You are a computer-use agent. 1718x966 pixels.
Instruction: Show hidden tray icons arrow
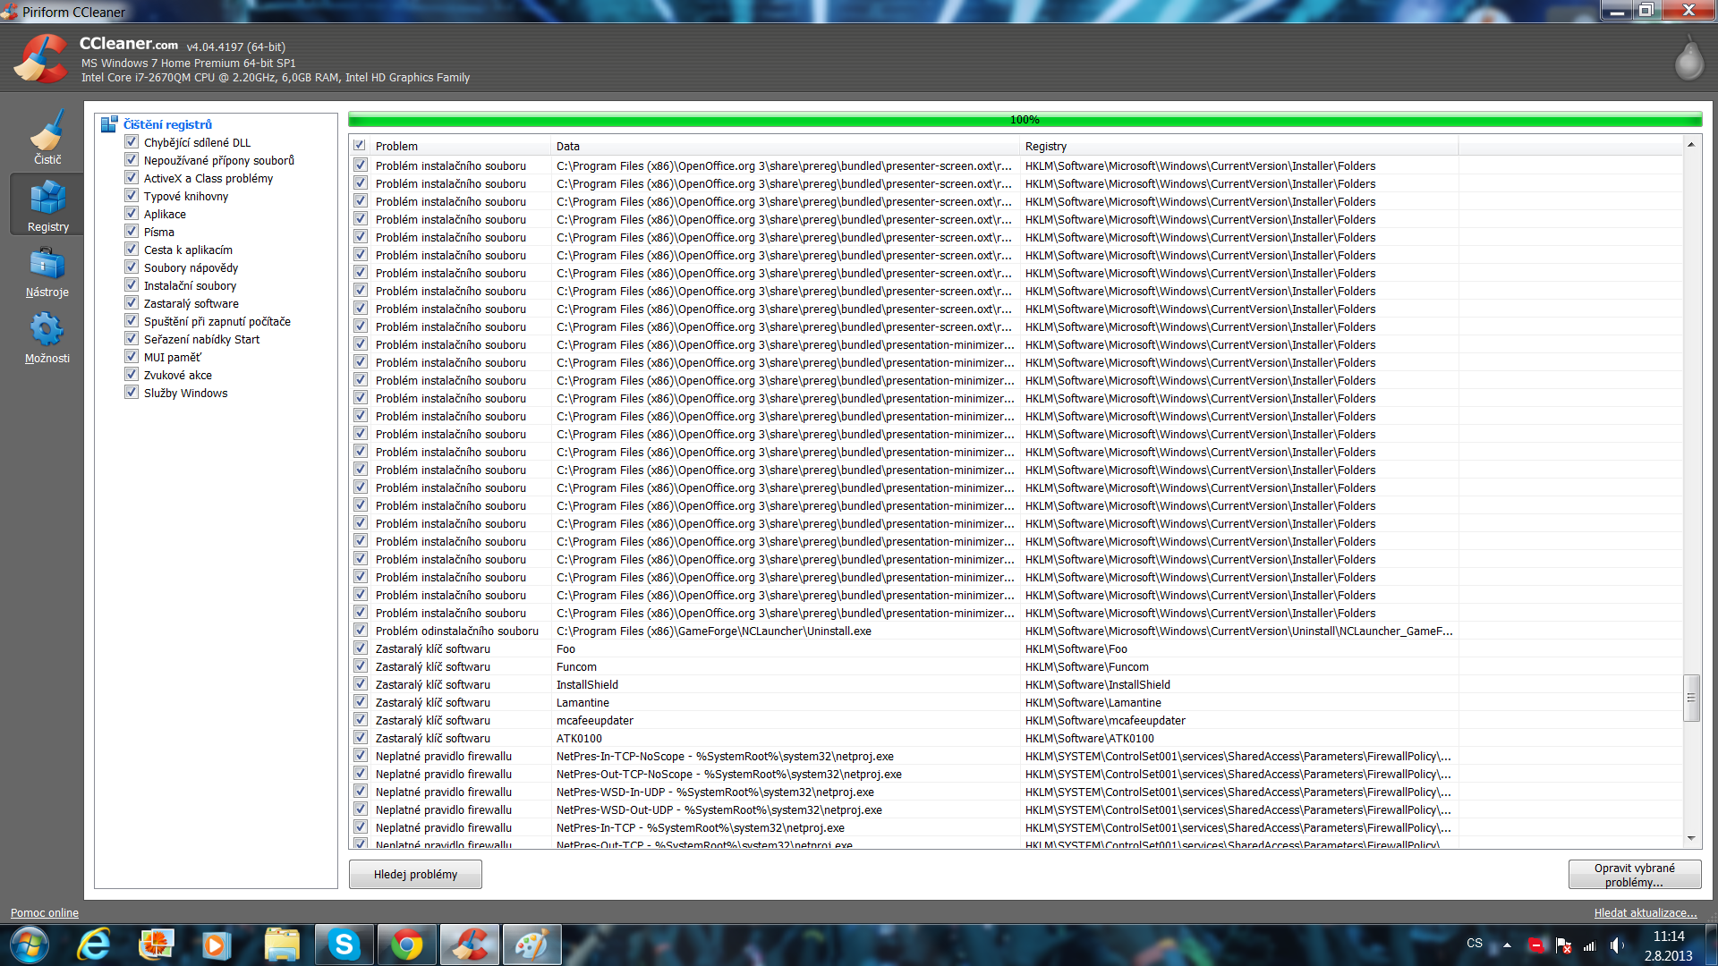[1507, 945]
